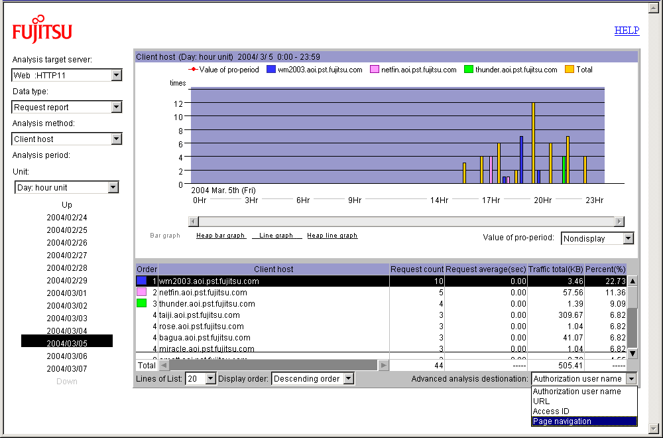Image resolution: width=663 pixels, height=438 pixels.
Task: Select row bagua.aoi.pst.fujitsu.com in table
Action: 381,338
